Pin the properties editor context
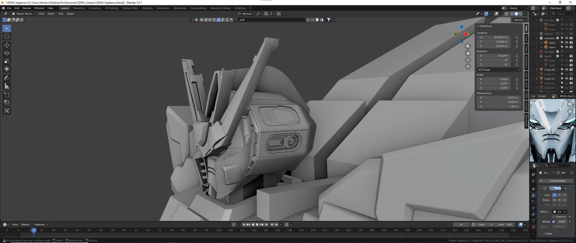This screenshot has height=243, width=576. point(571,172)
